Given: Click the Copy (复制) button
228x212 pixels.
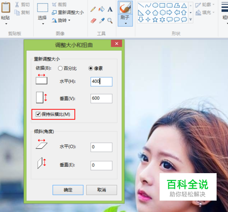Looking at the screenshot, I should coord(22,12).
